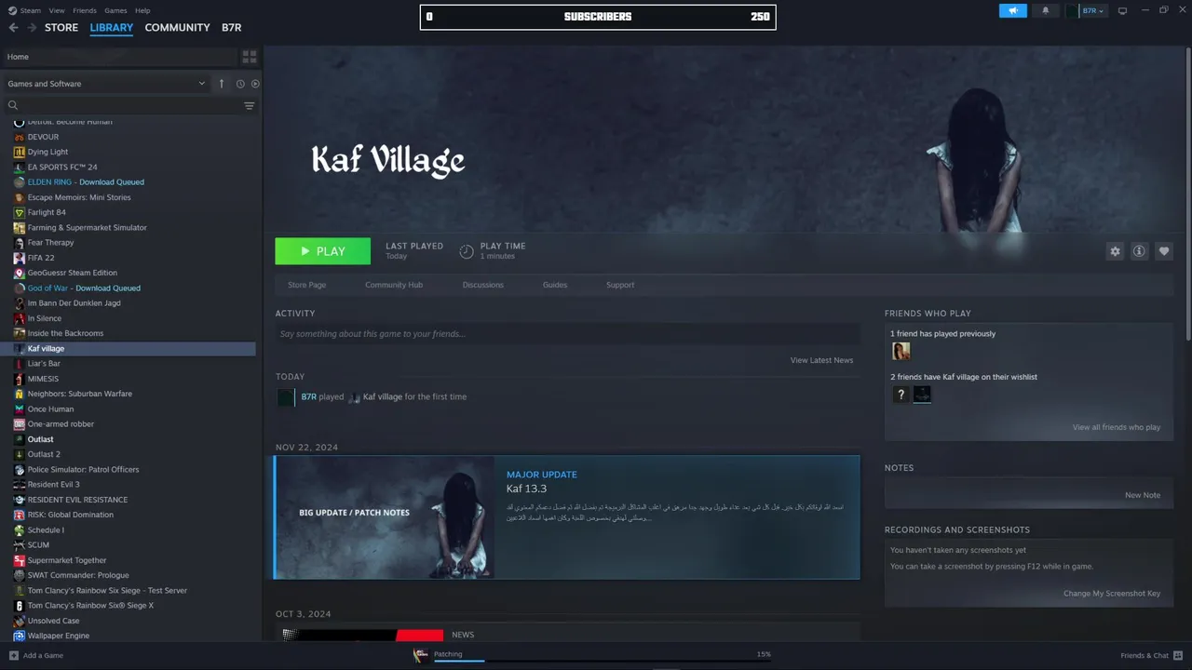Go back with the left arrow
Viewport: 1192px width, 670px height.
(x=13, y=28)
